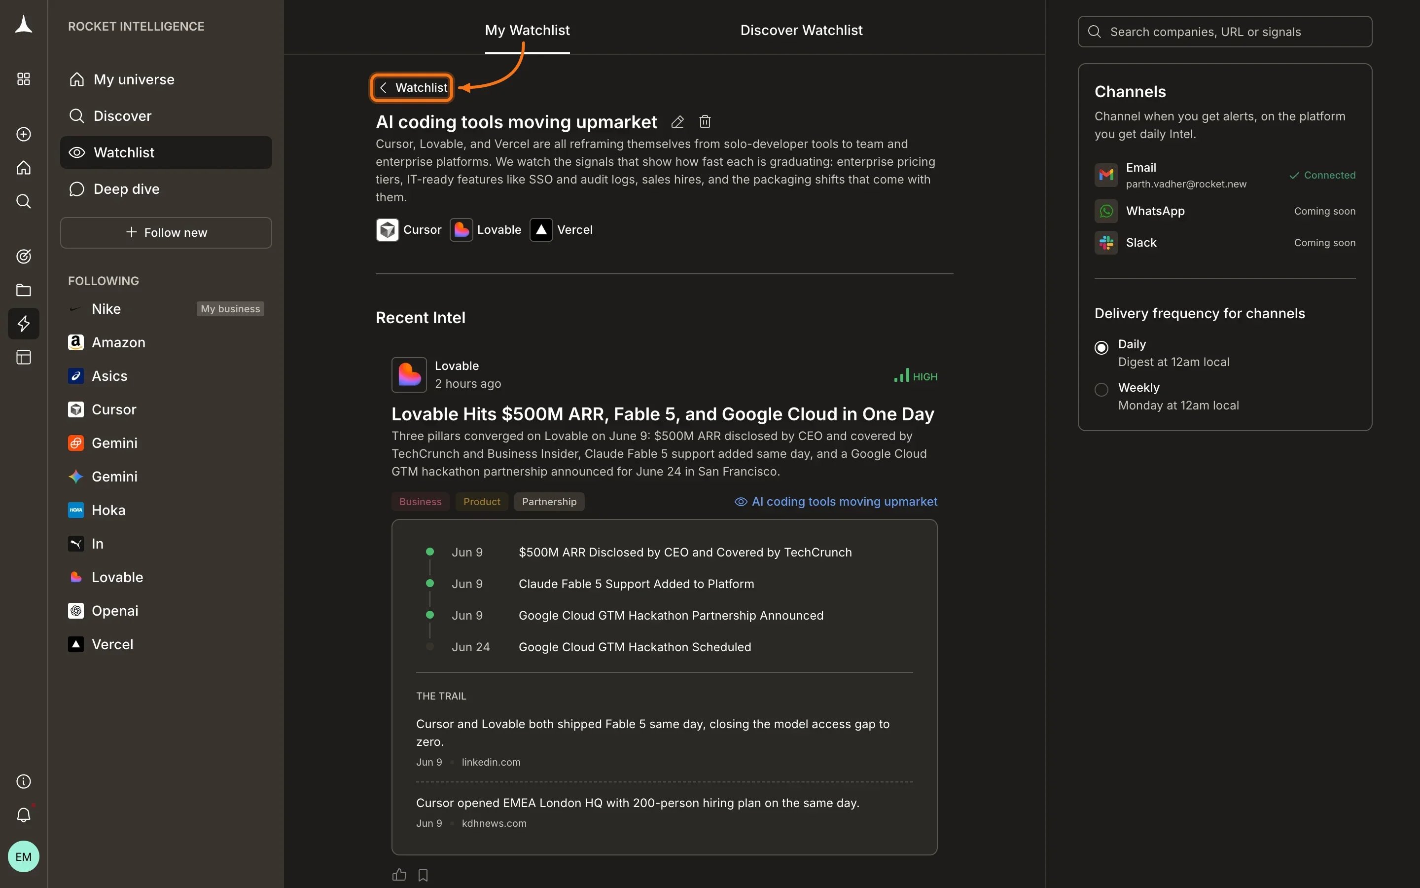Open Amazon in Following list
Image resolution: width=1420 pixels, height=888 pixels.
[166, 342]
